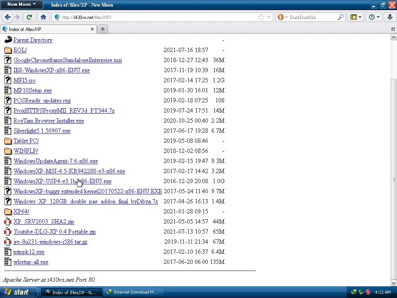Download XP_SRV2003_SHA2.zip
Image resolution: width=397 pixels, height=298 pixels.
pyautogui.click(x=44, y=222)
